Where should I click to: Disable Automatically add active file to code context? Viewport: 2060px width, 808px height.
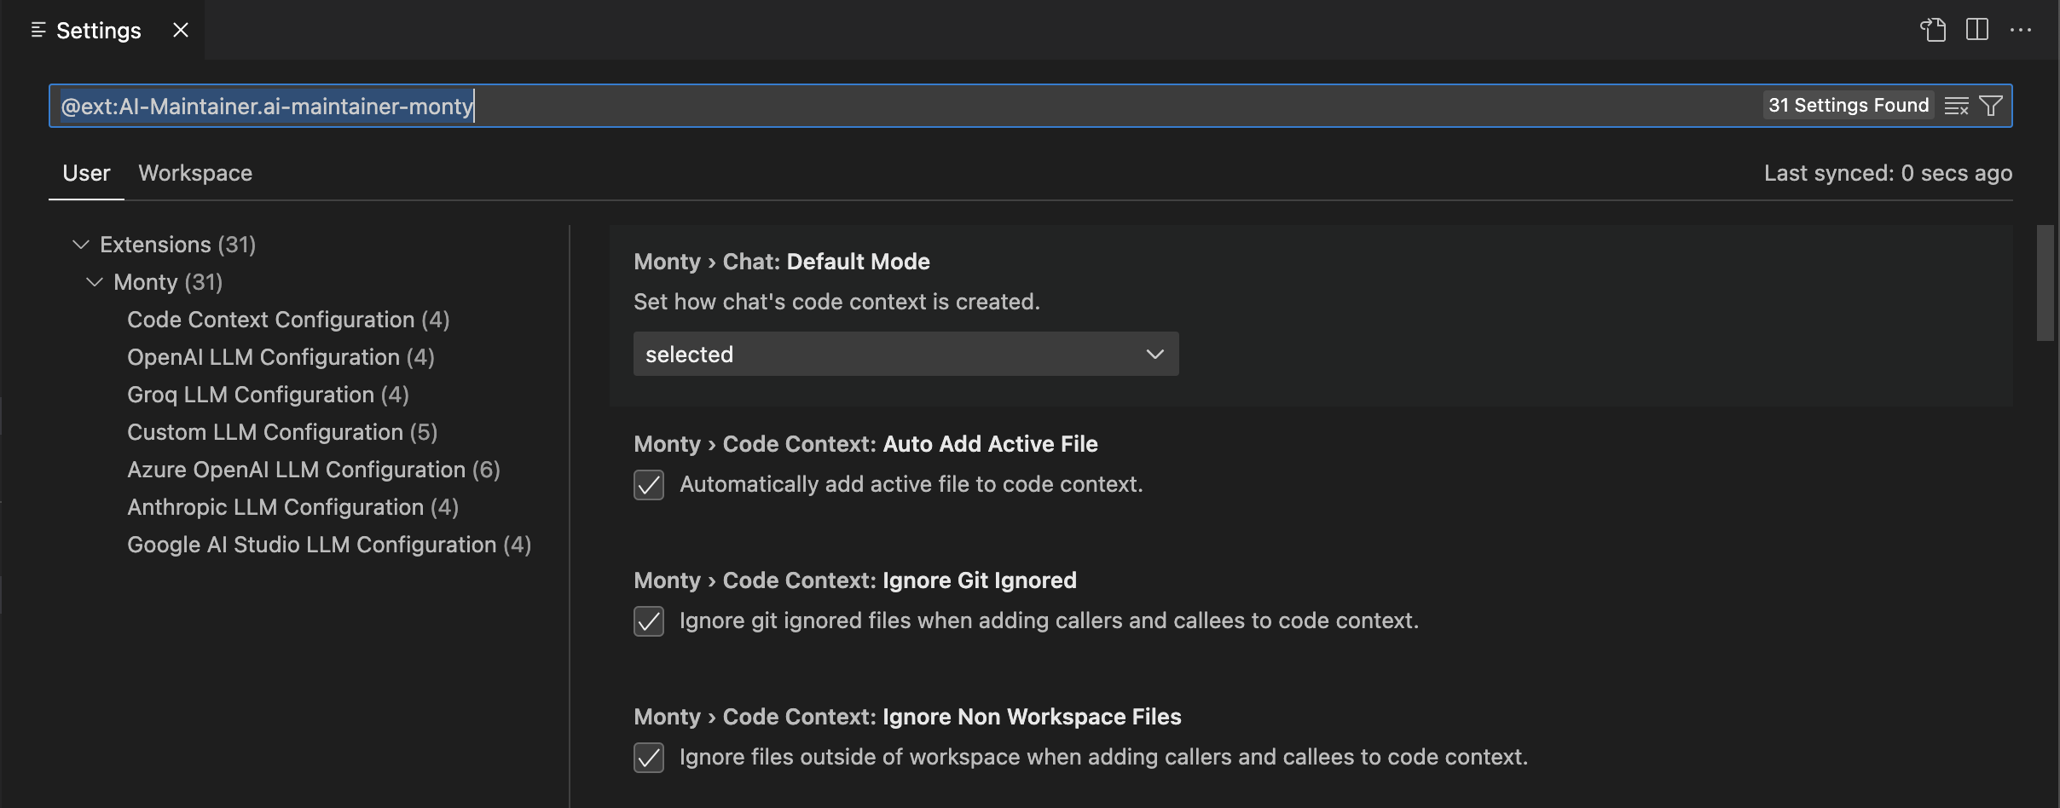[x=649, y=485]
